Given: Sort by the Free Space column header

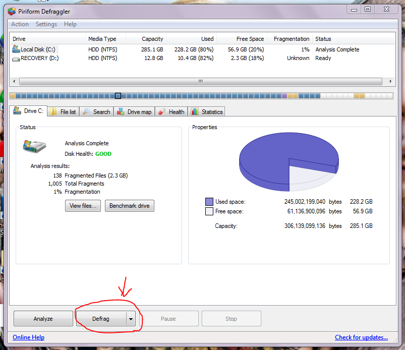Looking at the screenshot, I should [242, 39].
